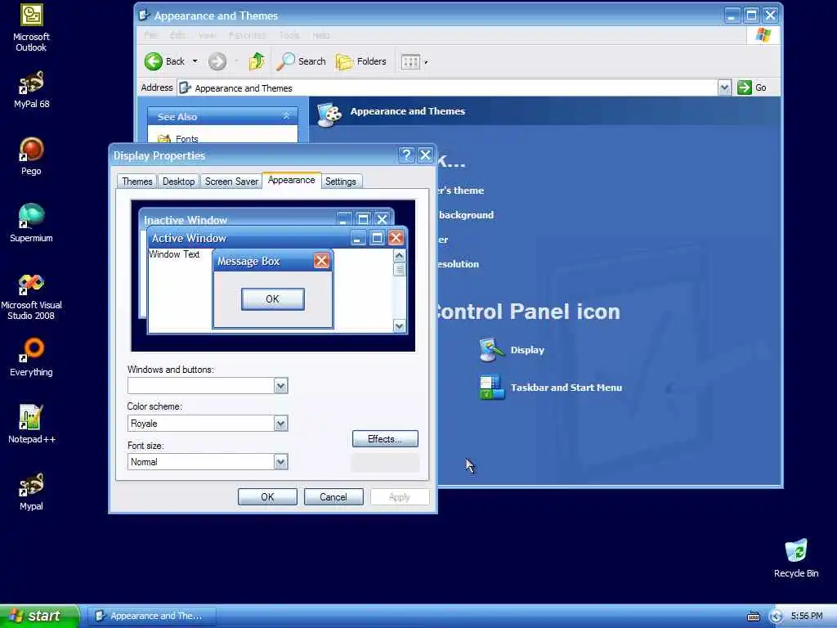The width and height of the screenshot is (837, 628).
Task: Select the Microsoft Visual Studio 2008 icon
Action: 31,296
